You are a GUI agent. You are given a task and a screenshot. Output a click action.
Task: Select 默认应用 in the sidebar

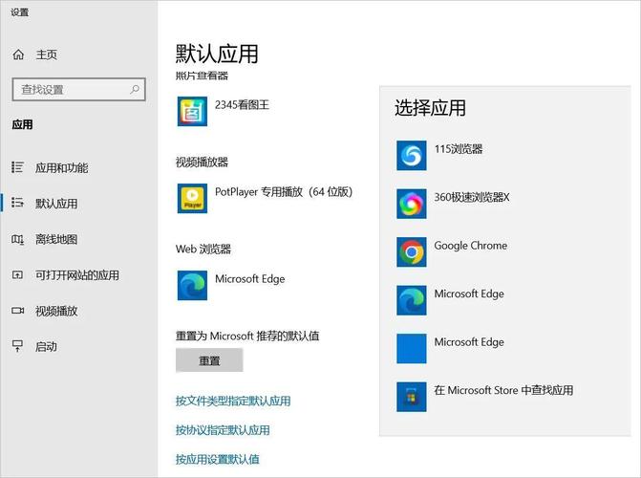[x=56, y=204]
